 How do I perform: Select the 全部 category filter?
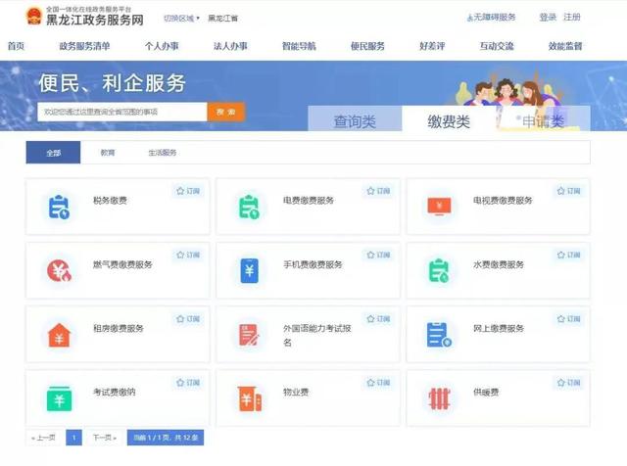(53, 153)
